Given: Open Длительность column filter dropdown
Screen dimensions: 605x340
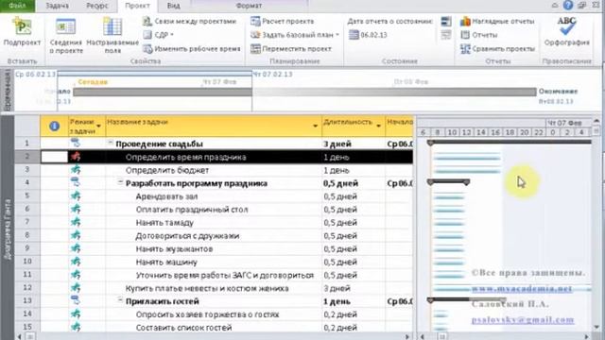Looking at the screenshot, I should pos(378,126).
